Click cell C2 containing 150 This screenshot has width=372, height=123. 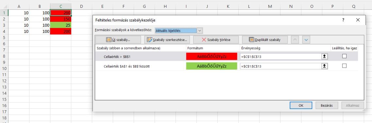coord(61,19)
